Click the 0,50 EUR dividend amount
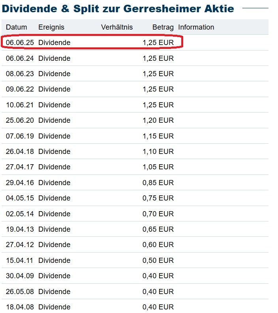278x313 pixels. 158,261
